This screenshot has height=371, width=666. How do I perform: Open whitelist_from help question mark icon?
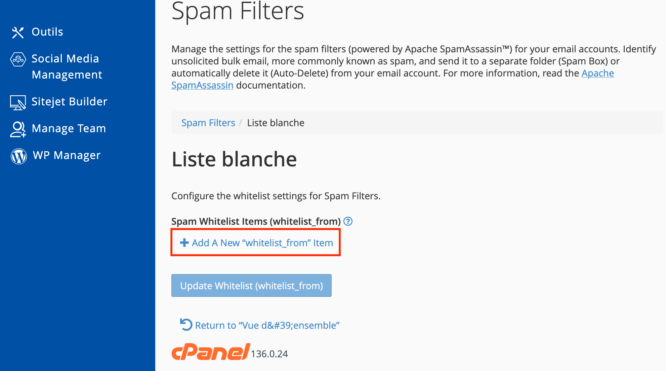[x=348, y=221]
